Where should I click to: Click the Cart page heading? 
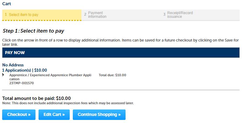tap(7, 4)
